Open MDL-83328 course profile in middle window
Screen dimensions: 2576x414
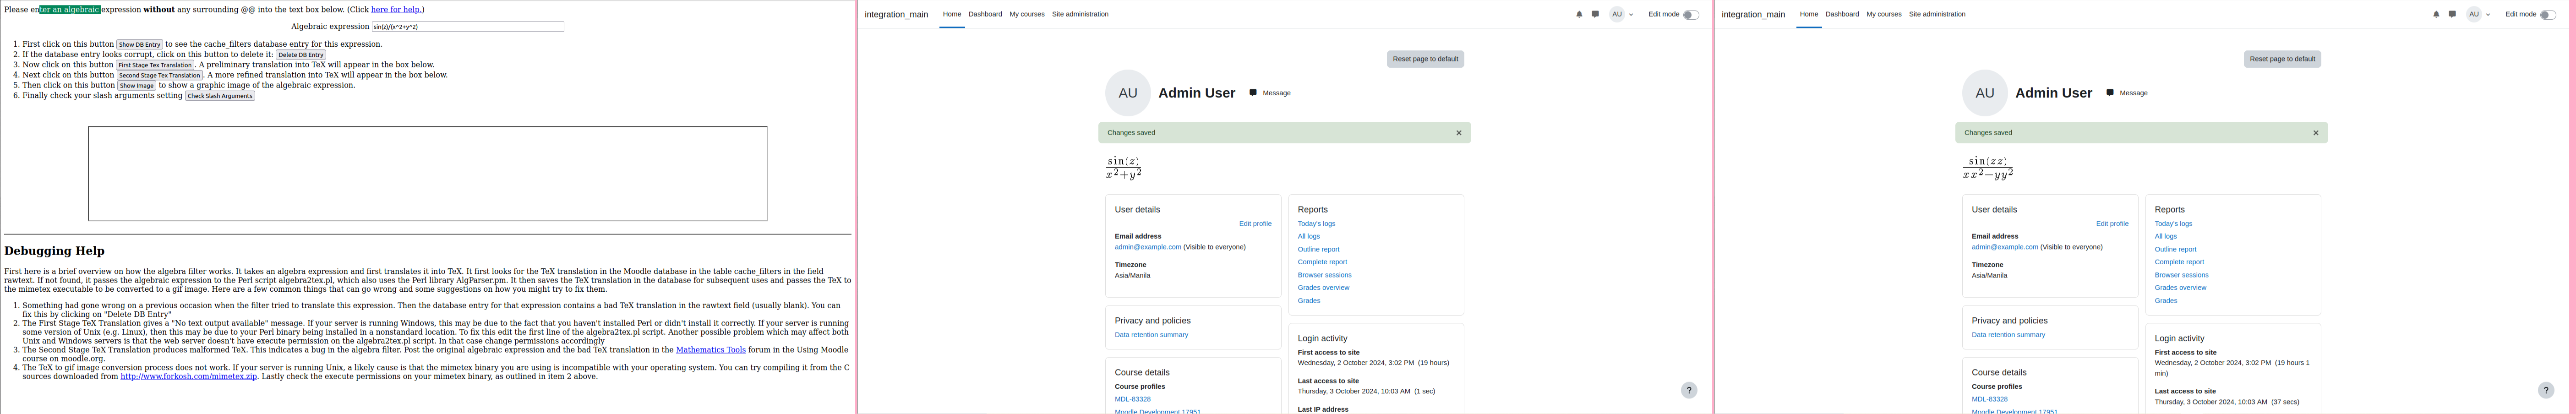(1133, 399)
